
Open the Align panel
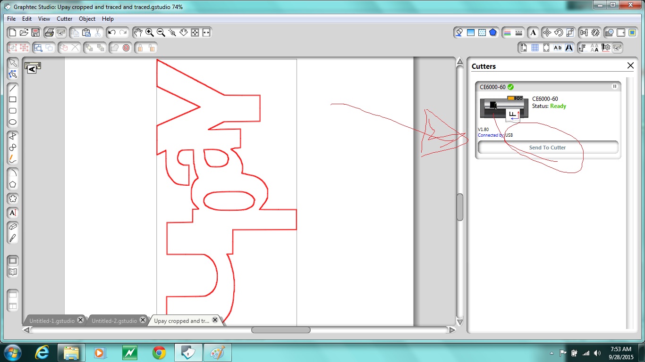tap(584, 33)
